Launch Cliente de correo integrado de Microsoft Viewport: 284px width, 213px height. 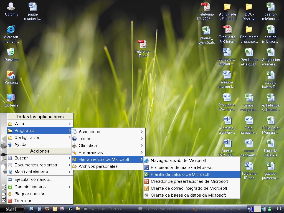coord(192,188)
